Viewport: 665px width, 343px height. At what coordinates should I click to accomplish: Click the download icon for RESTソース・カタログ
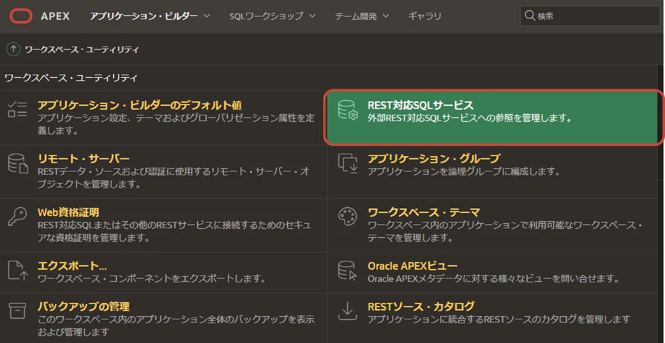pyautogui.click(x=348, y=311)
